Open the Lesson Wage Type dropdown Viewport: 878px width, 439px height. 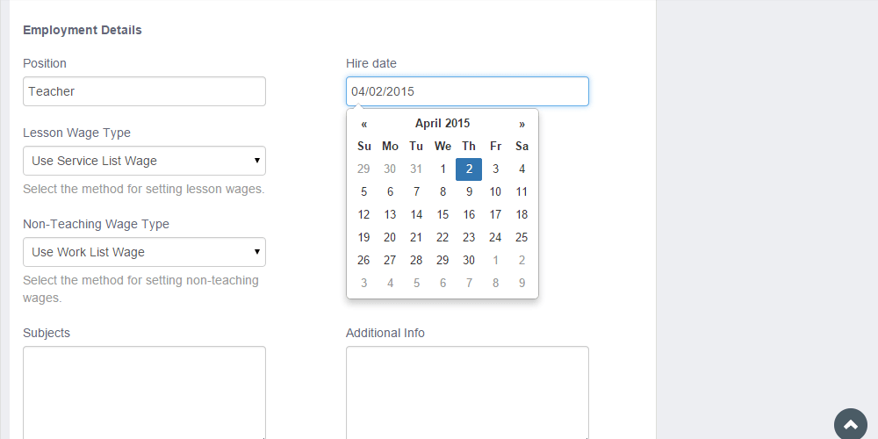[145, 161]
